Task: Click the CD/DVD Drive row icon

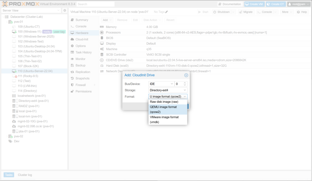Action: (102, 60)
